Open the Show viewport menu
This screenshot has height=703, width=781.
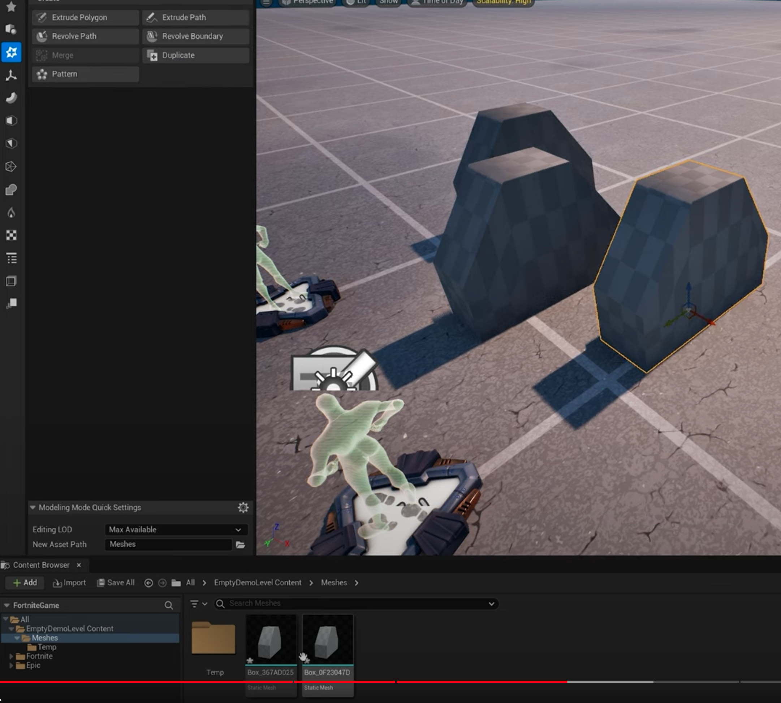click(388, 2)
